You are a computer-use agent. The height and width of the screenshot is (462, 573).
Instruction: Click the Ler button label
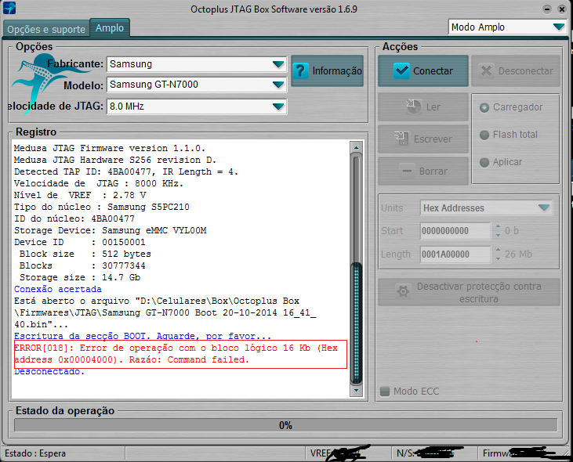click(x=433, y=107)
